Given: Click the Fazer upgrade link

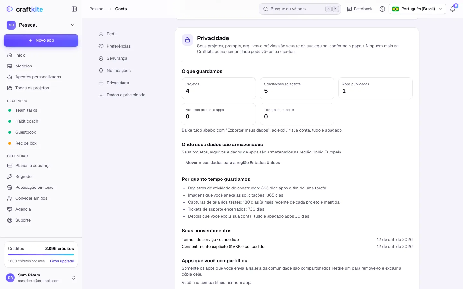Looking at the screenshot, I should pyautogui.click(x=62, y=261).
